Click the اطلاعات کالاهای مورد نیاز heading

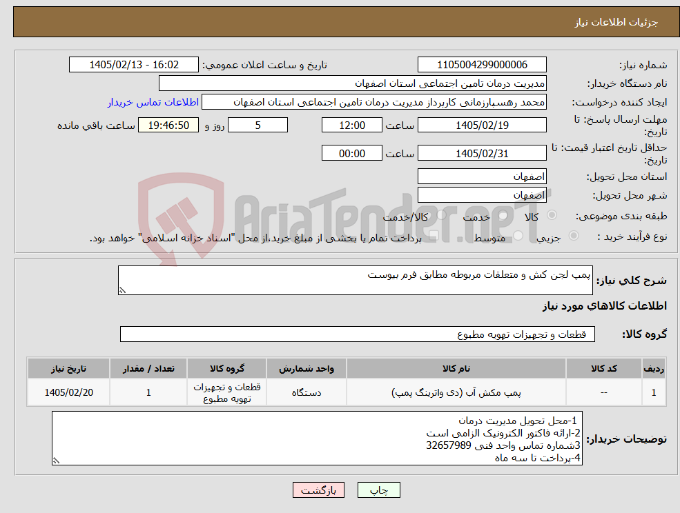(605, 306)
